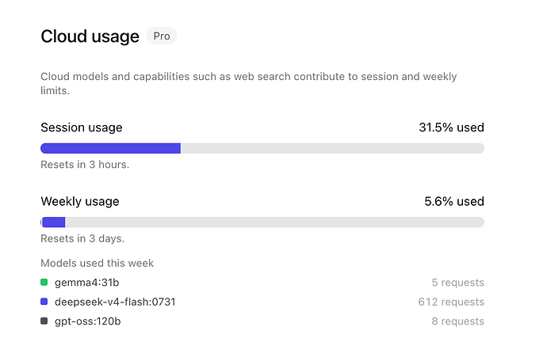Click the blue deepseek-v4-flash color marker
Viewport: 547px width, 346px height.
coord(44,302)
